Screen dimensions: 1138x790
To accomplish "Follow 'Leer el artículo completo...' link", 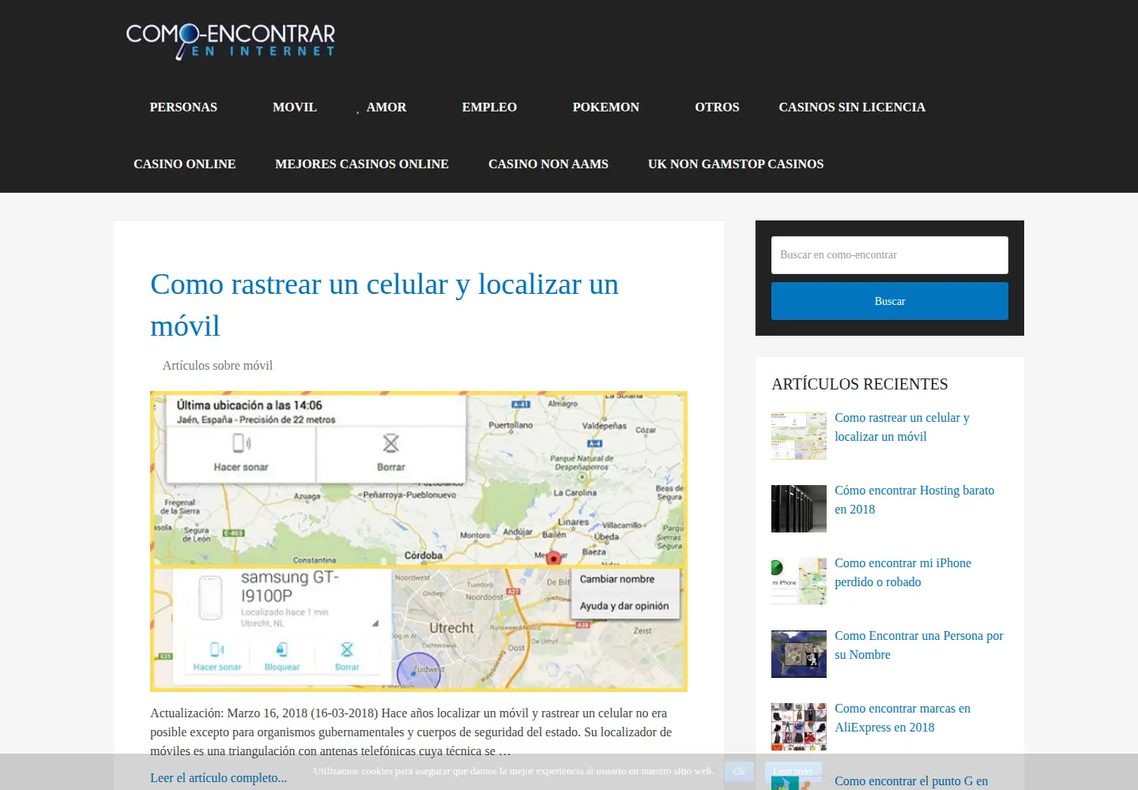I will click(219, 778).
